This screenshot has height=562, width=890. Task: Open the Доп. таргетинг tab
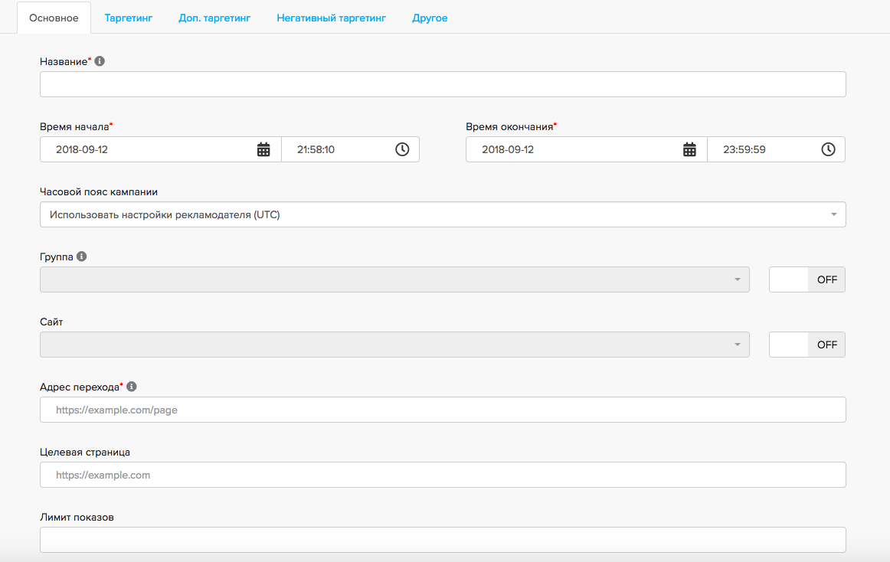(x=214, y=18)
